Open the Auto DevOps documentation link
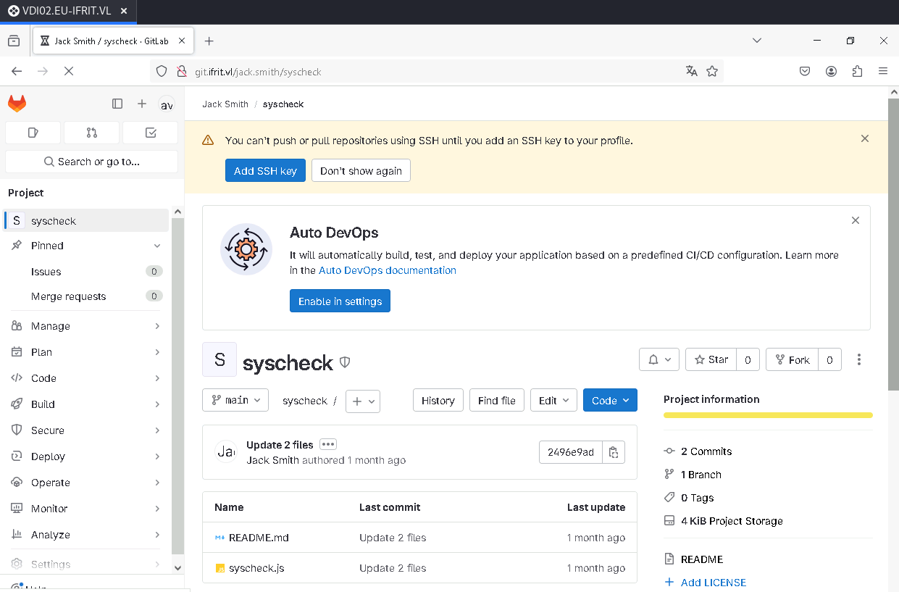This screenshot has height=592, width=899. click(388, 270)
